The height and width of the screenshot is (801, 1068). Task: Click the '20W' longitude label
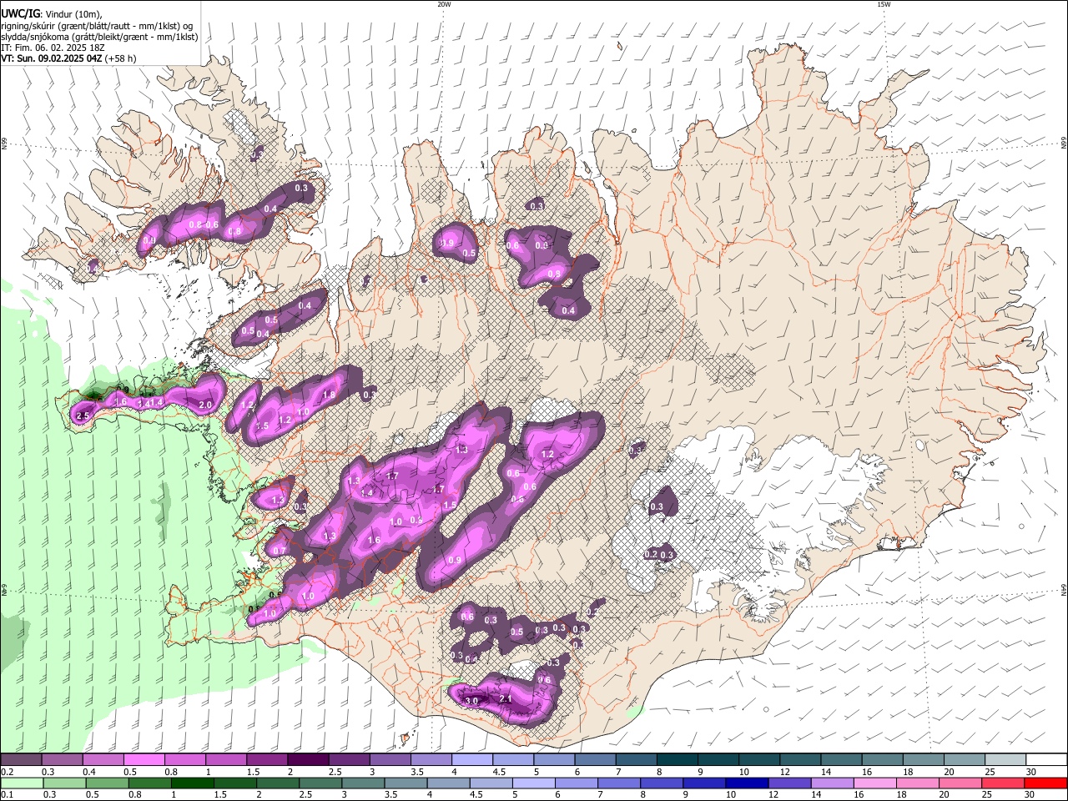(x=444, y=4)
